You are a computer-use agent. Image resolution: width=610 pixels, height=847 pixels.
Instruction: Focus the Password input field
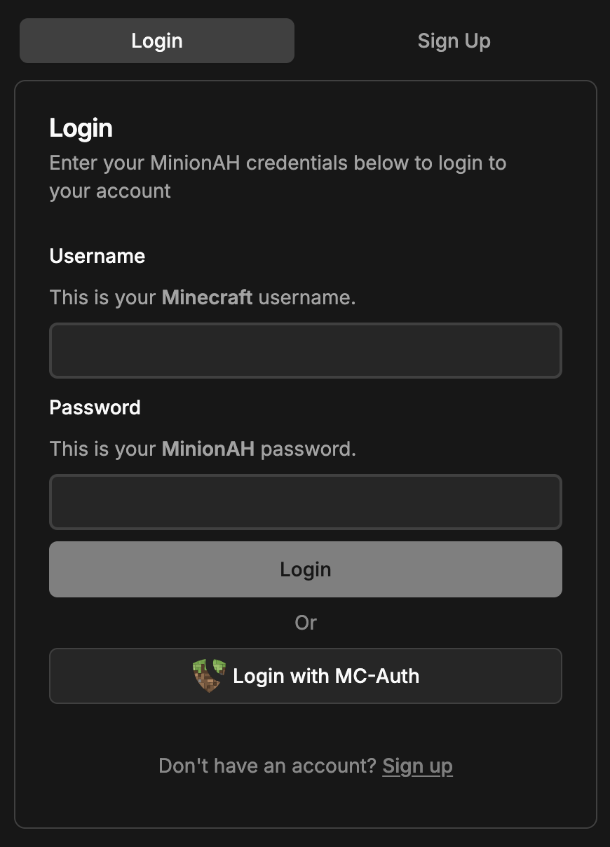306,502
